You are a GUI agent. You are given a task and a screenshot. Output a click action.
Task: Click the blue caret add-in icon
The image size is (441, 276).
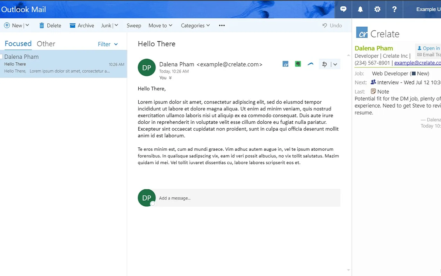pos(311,64)
